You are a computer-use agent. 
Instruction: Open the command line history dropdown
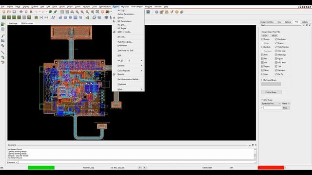255,162
